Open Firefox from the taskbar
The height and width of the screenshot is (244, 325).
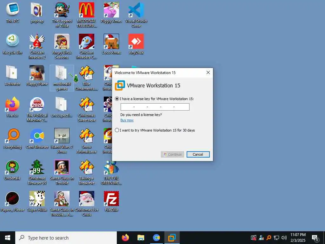(125, 238)
